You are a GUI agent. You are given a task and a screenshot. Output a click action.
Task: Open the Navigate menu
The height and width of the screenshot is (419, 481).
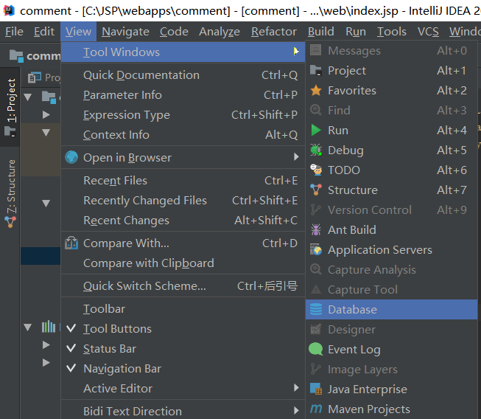125,32
